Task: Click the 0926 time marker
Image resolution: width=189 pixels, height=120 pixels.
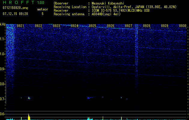Action: 111,26
